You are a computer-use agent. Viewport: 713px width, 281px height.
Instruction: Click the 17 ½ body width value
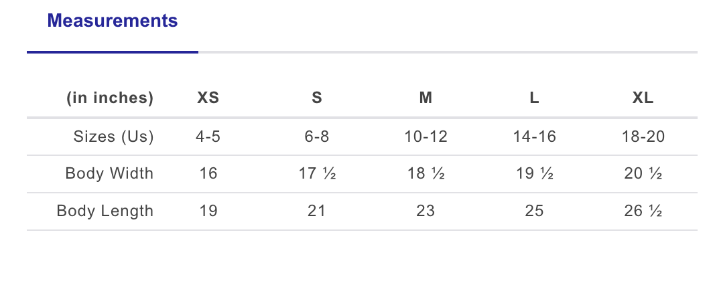317,174
